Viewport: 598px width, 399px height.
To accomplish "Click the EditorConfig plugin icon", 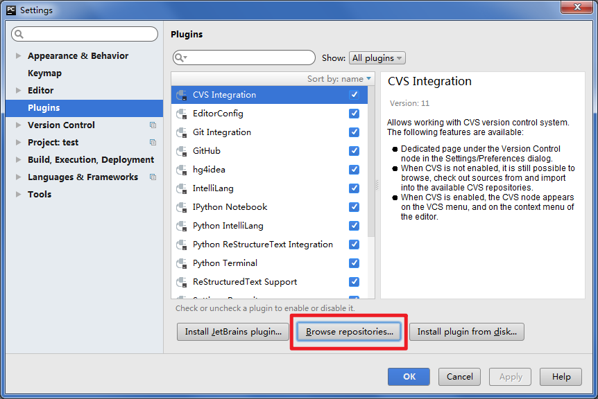I will [182, 114].
